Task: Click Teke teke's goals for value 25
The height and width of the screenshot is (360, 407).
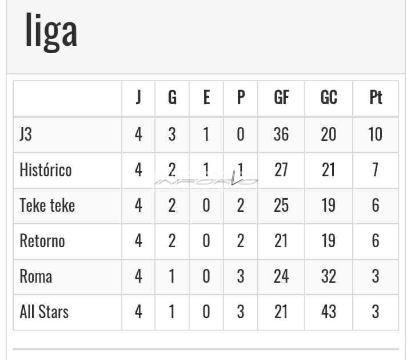Action: click(281, 205)
